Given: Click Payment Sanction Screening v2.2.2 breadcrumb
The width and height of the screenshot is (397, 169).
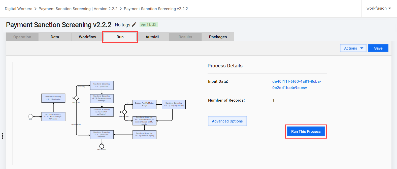Looking at the screenshot, I should (x=156, y=9).
